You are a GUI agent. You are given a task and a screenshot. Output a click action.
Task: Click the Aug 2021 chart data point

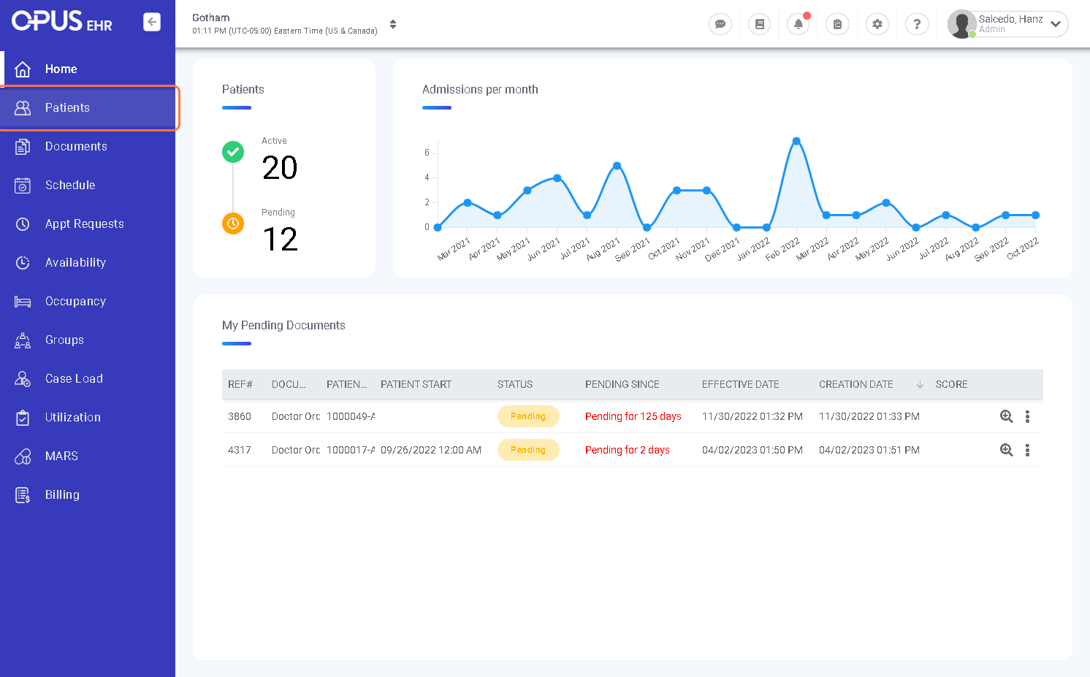point(617,166)
